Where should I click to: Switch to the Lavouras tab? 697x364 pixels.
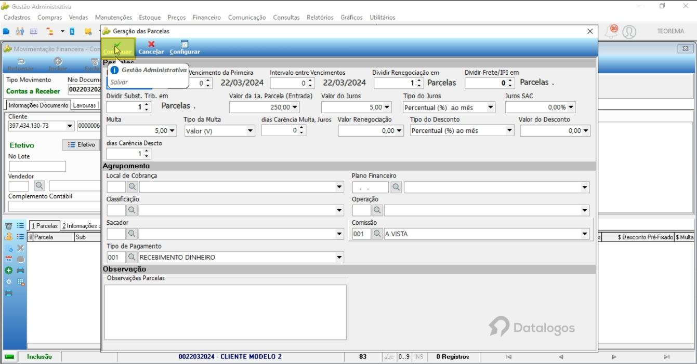point(84,105)
